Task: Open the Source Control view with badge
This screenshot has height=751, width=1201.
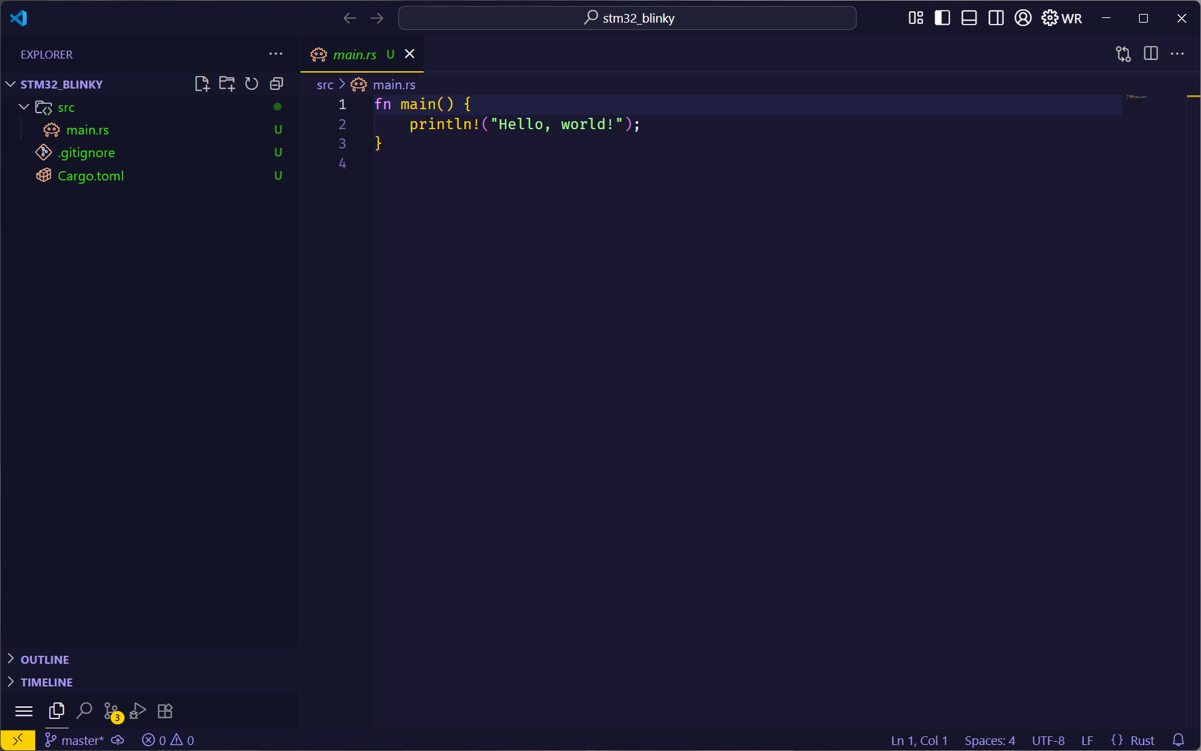Action: click(x=112, y=711)
